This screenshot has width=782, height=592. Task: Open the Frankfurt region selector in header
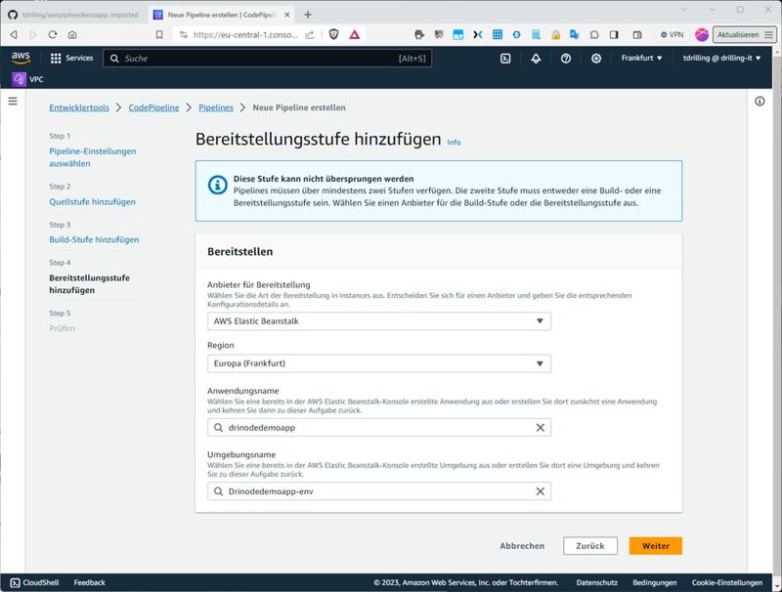pos(641,59)
